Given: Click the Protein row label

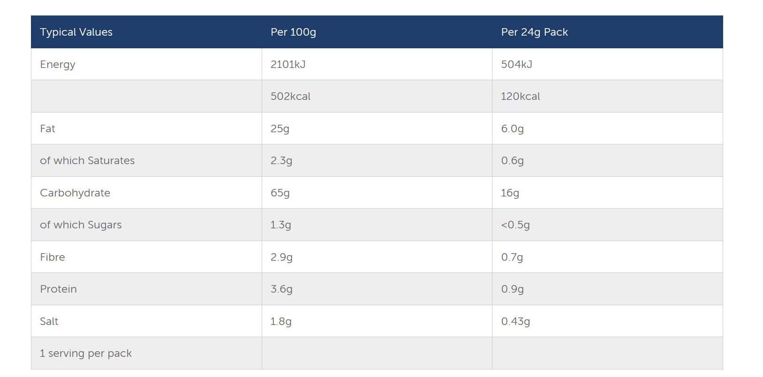Looking at the screenshot, I should pos(58,289).
